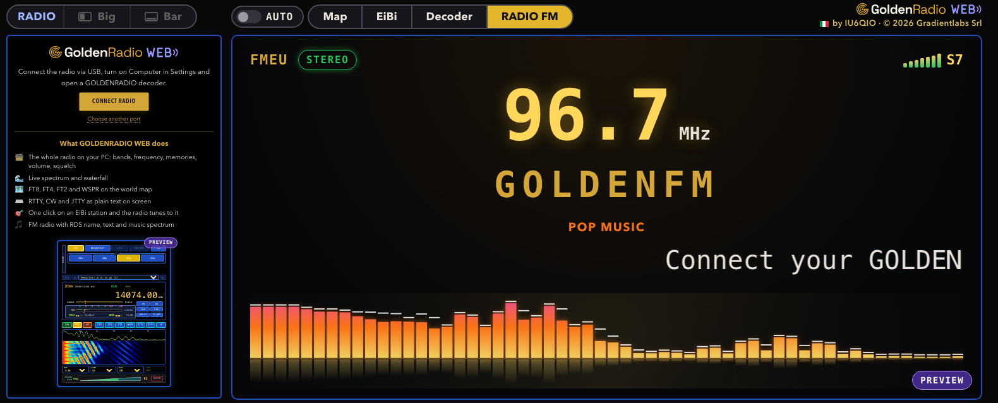Click the radio emoji beside 'The whole radio' line
This screenshot has width=998, height=403.
coord(19,157)
